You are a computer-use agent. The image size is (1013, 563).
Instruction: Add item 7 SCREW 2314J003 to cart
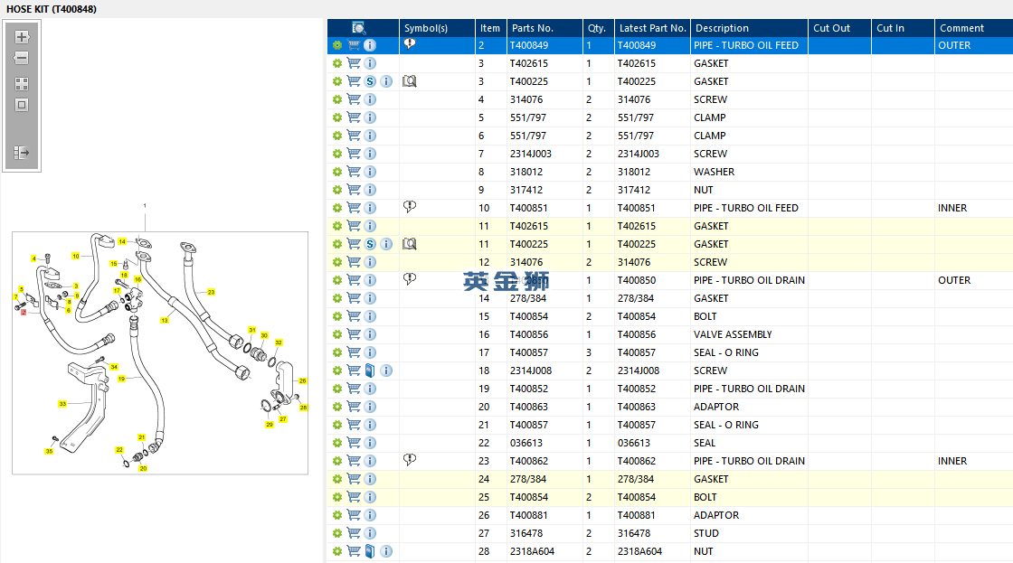[354, 154]
